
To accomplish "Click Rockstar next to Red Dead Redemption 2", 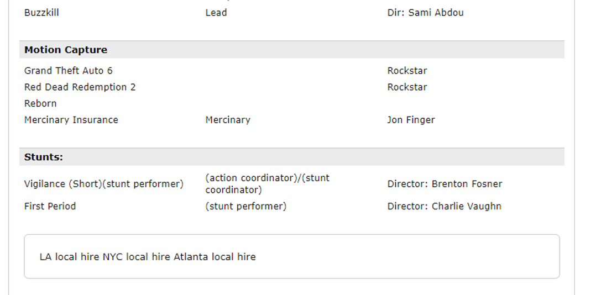I will 407,87.
